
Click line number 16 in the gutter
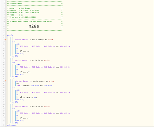[4, 35]
